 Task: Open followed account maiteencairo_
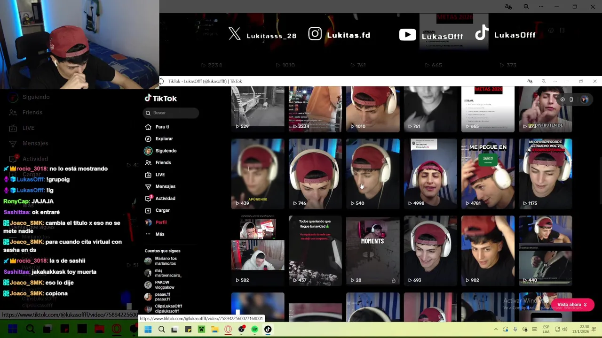click(163, 273)
